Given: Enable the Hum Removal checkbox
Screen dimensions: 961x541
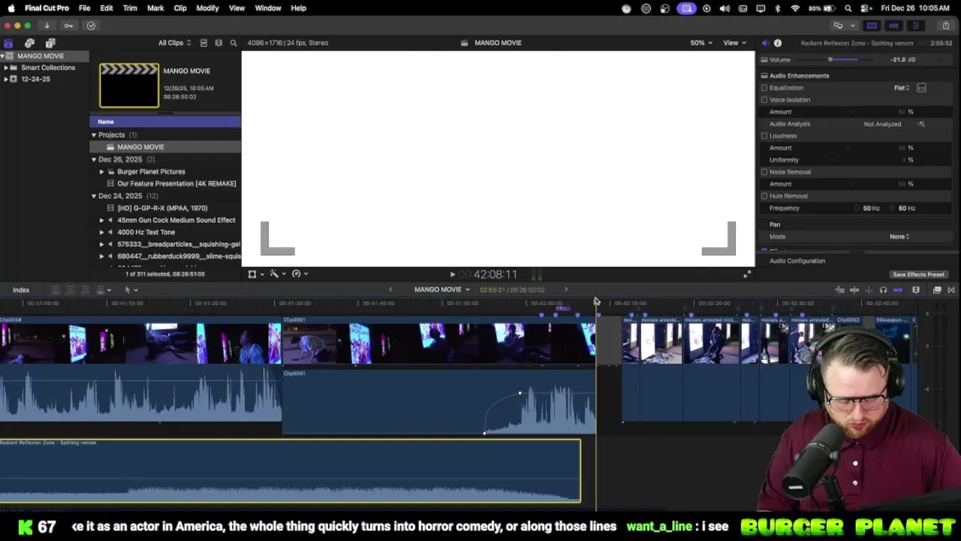Looking at the screenshot, I should (x=764, y=196).
